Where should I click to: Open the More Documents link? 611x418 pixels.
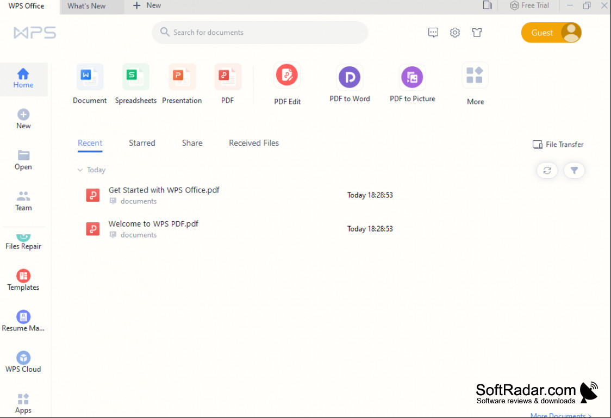(x=561, y=415)
